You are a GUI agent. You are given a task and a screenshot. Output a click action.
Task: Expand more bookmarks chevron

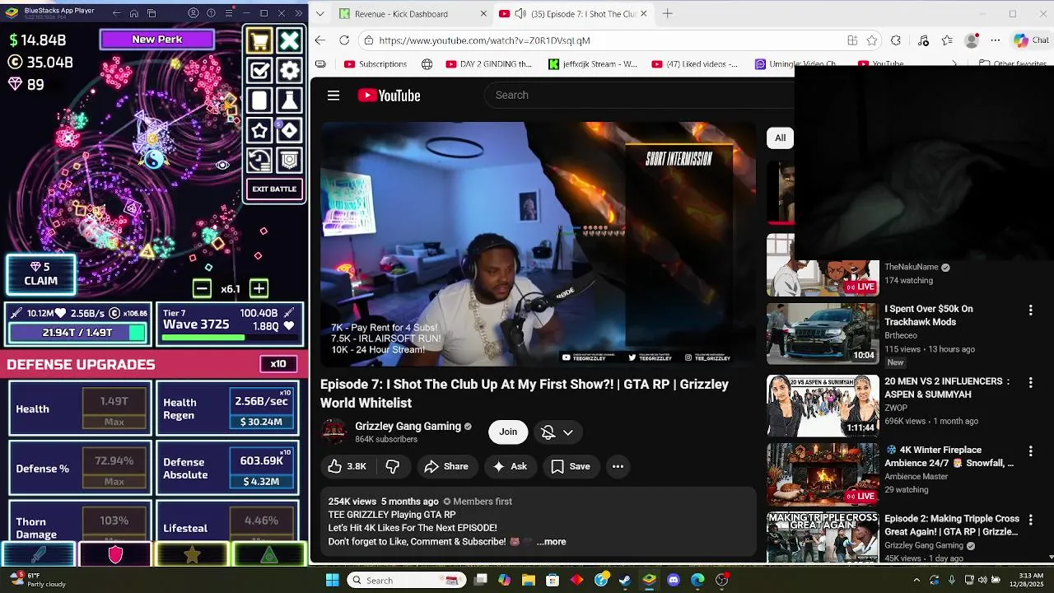[x=954, y=63]
